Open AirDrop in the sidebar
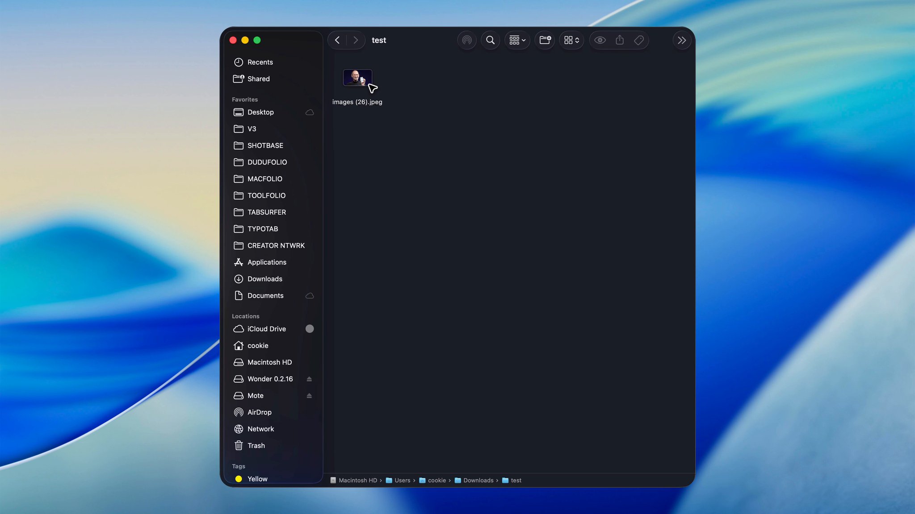 (273, 412)
